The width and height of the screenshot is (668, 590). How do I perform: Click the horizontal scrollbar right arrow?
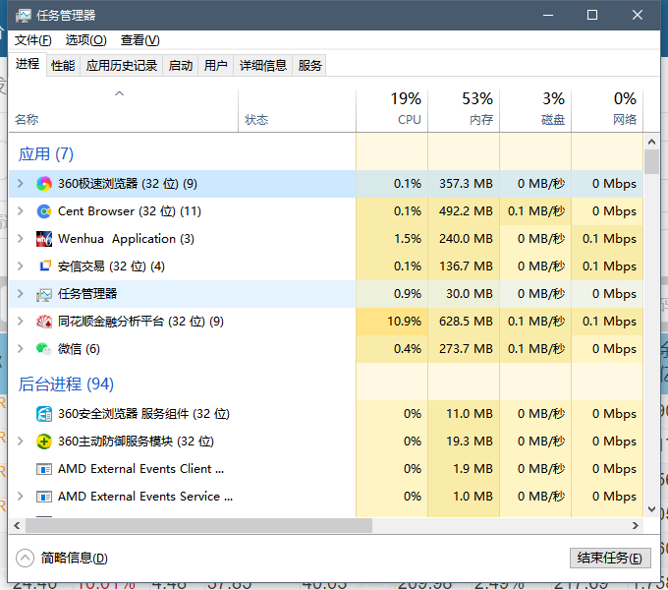click(x=636, y=526)
